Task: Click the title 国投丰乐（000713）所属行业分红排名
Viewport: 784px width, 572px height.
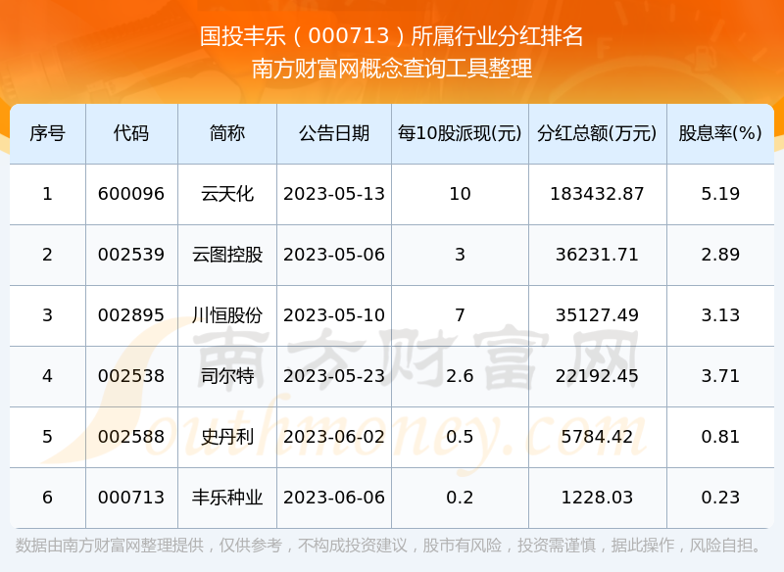Action: click(x=391, y=32)
